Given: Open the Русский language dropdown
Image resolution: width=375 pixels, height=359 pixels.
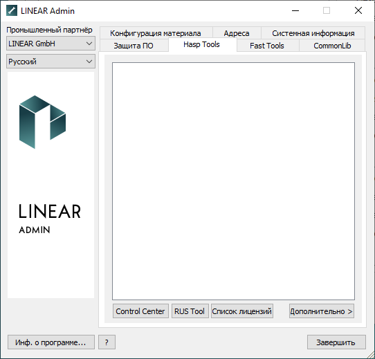Looking at the screenshot, I should tap(51, 62).
